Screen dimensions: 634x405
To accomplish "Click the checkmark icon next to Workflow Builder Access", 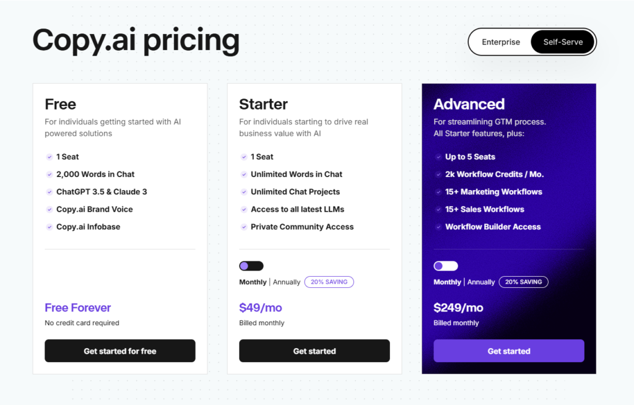I will 438,227.
